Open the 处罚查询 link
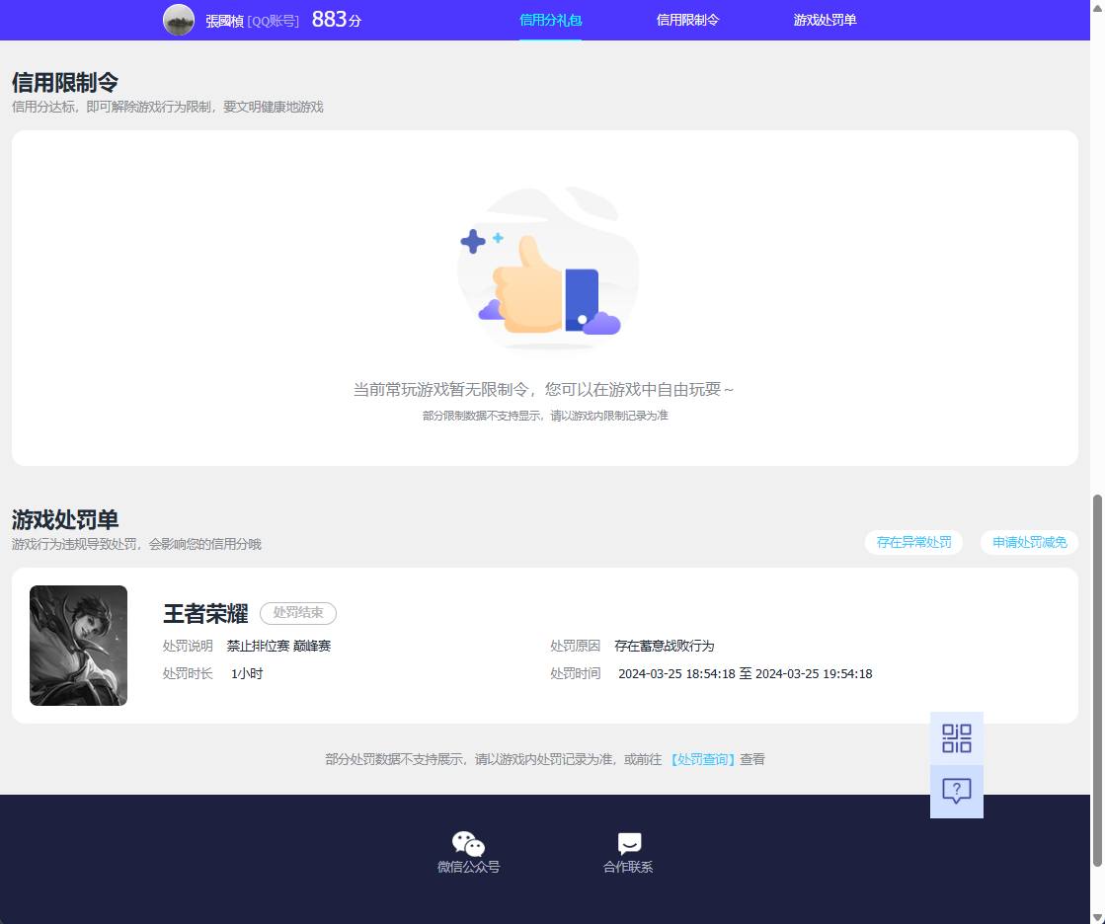The width and height of the screenshot is (1105, 924). [703, 759]
